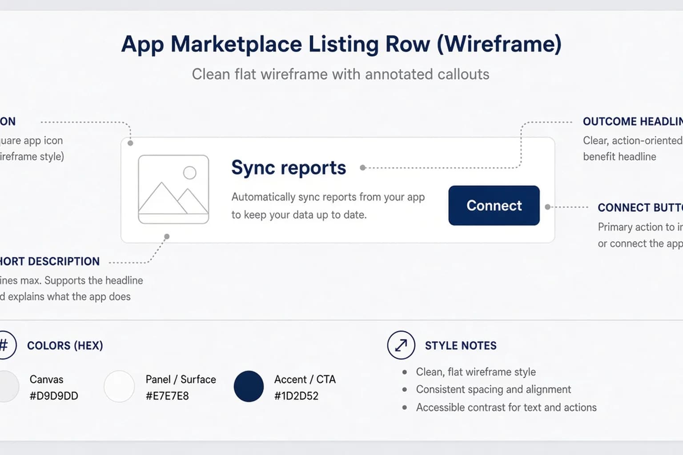Click the Connect button
The height and width of the screenshot is (455, 683).
(494, 205)
